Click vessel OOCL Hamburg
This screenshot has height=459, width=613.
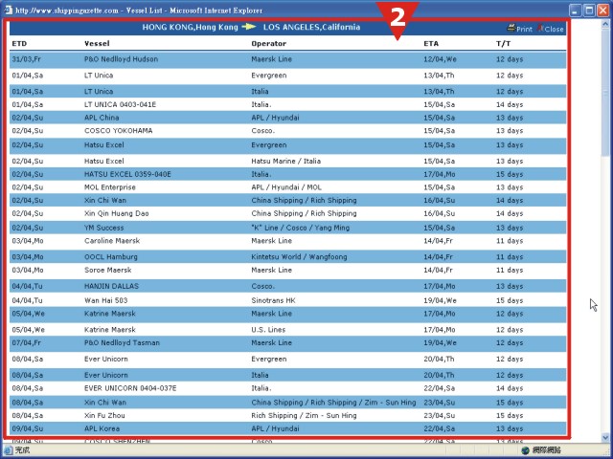(111, 257)
